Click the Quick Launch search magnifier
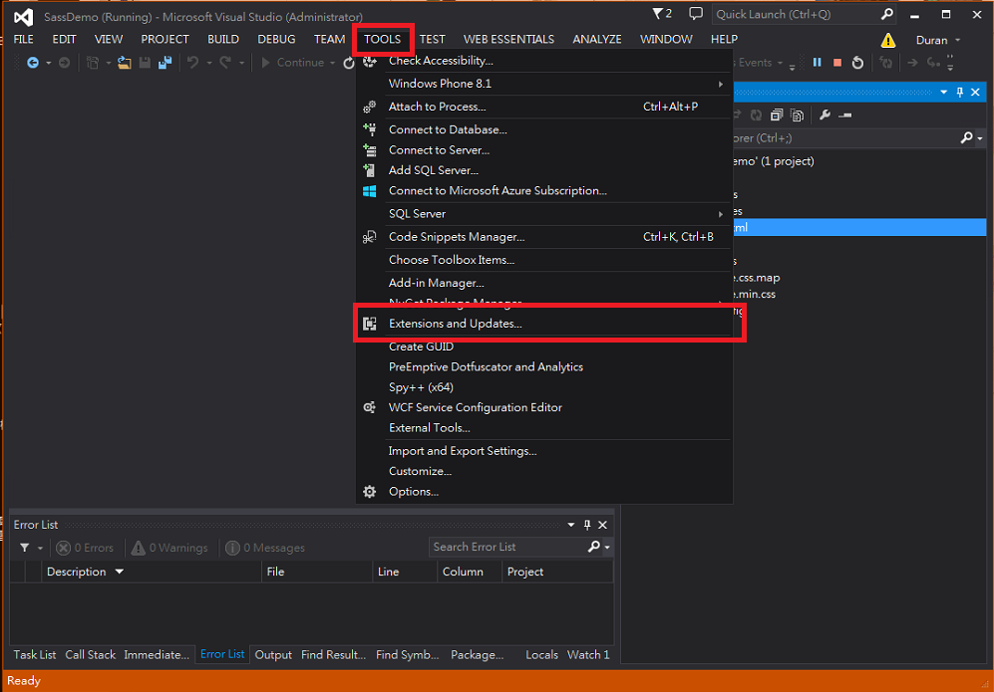 click(887, 14)
